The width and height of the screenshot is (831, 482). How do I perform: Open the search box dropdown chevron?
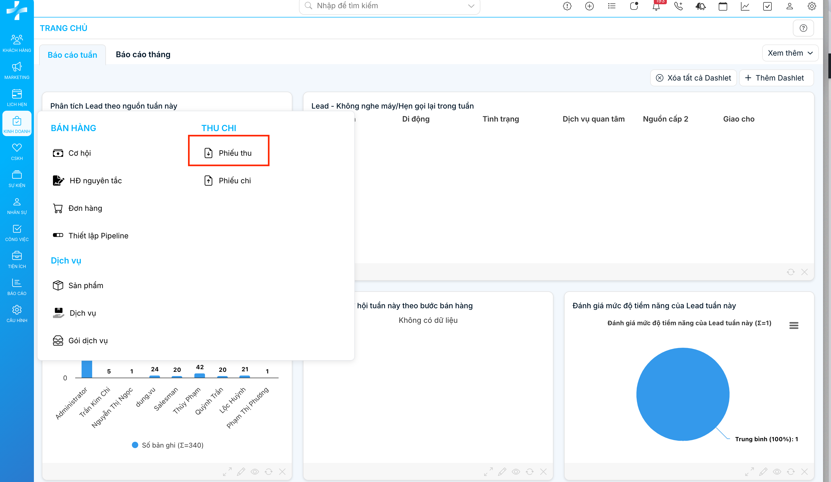click(x=471, y=6)
